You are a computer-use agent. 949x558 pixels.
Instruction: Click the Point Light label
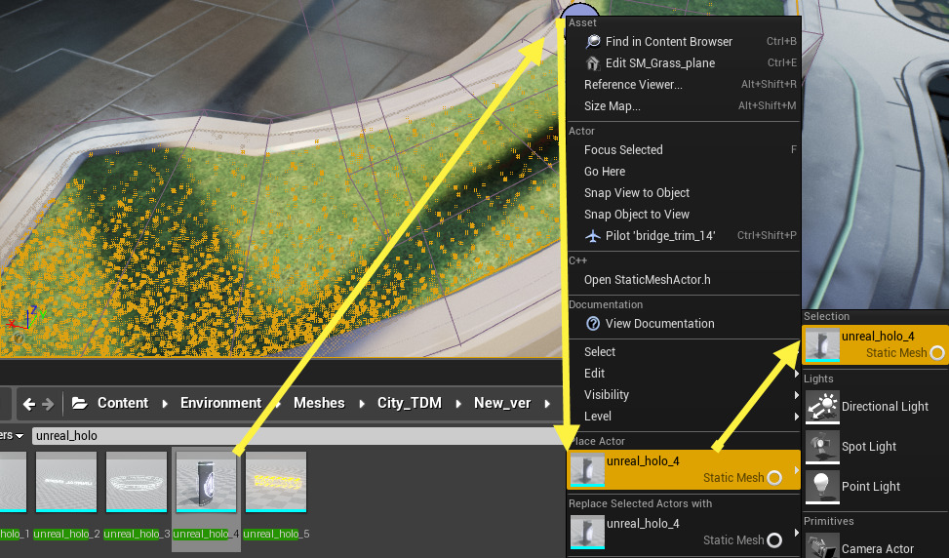click(x=871, y=487)
